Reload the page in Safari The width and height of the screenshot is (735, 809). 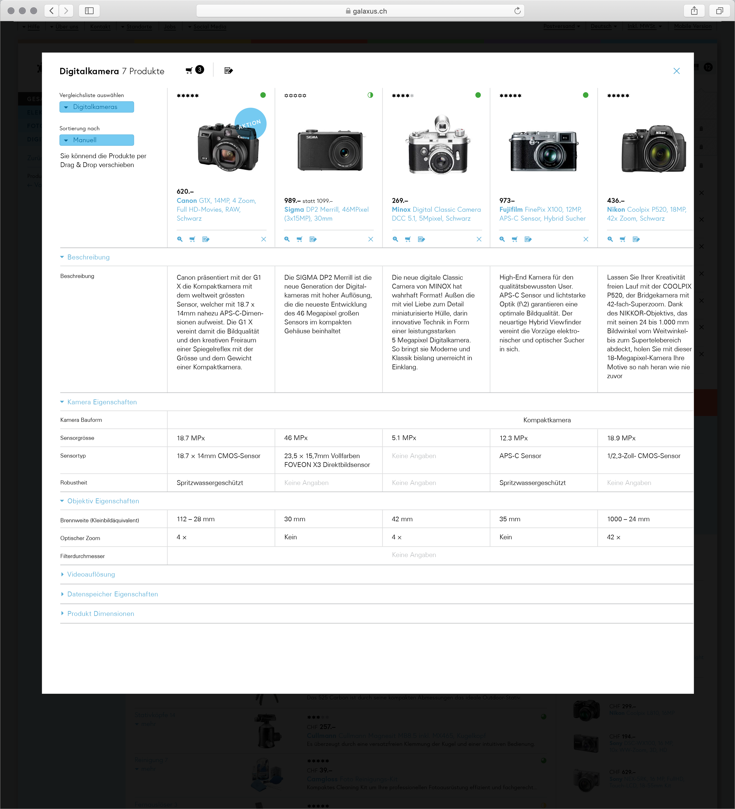tap(517, 11)
